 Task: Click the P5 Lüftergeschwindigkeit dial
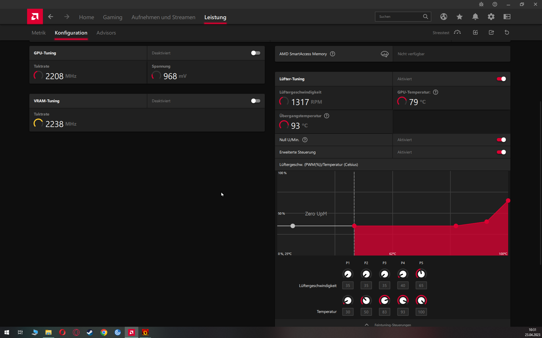[421, 274]
